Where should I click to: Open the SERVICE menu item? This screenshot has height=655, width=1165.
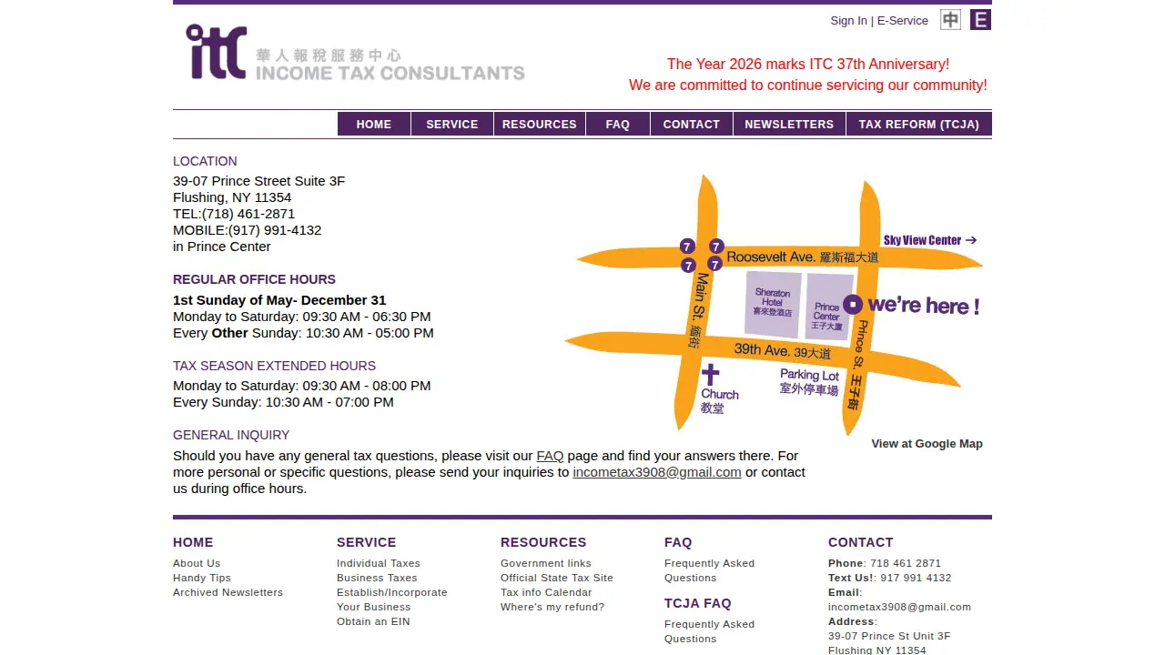coord(452,124)
